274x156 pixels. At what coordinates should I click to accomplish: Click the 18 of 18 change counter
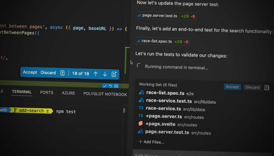(80, 73)
